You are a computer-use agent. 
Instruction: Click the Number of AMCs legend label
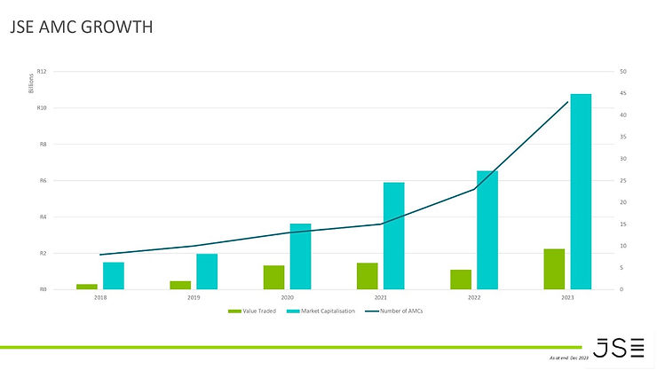401,311
